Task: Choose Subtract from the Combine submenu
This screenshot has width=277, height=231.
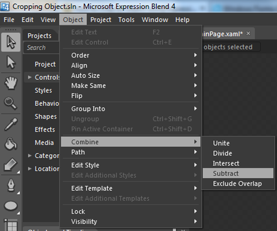Action: coord(226,173)
